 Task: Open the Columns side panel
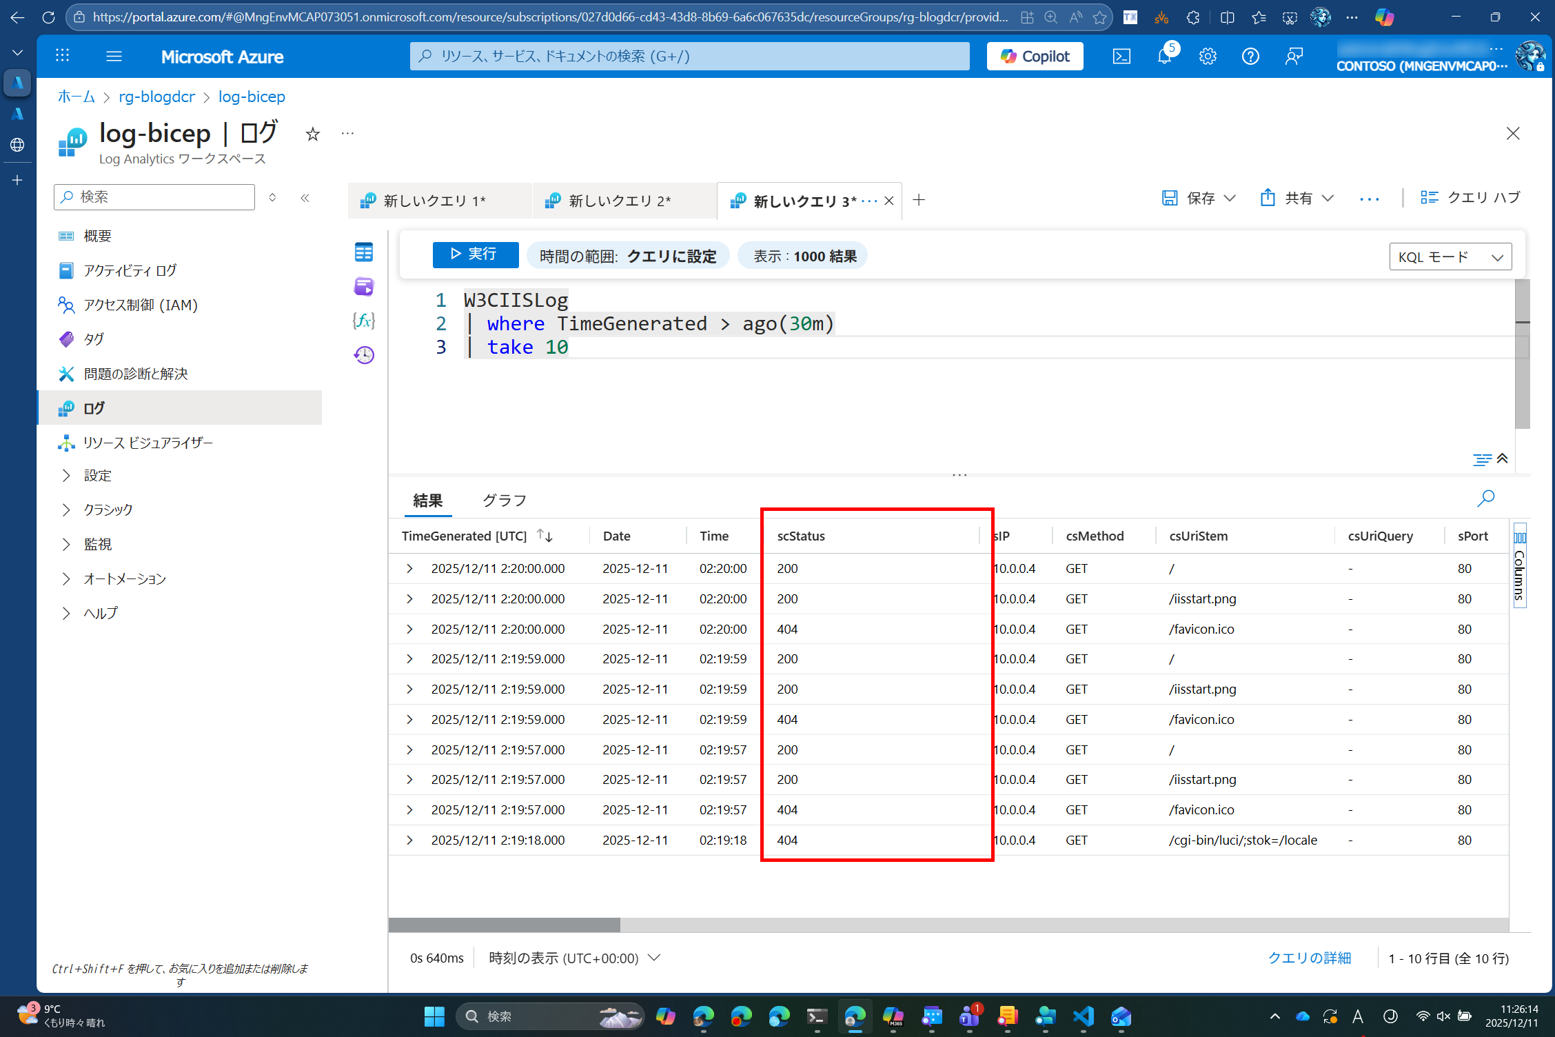point(1519,565)
